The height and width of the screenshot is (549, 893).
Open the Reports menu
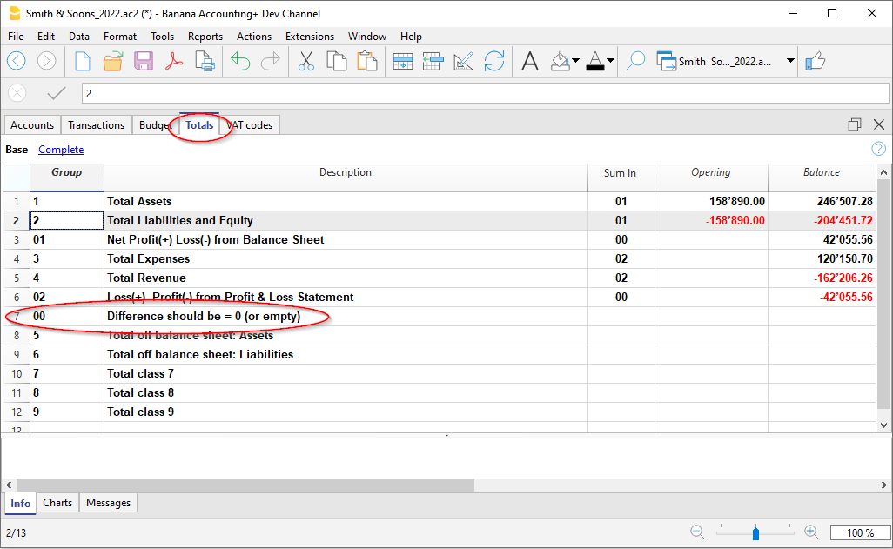pyautogui.click(x=205, y=37)
